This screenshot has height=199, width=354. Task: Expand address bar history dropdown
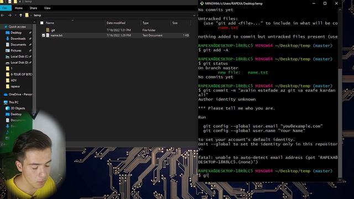tap(194, 15)
